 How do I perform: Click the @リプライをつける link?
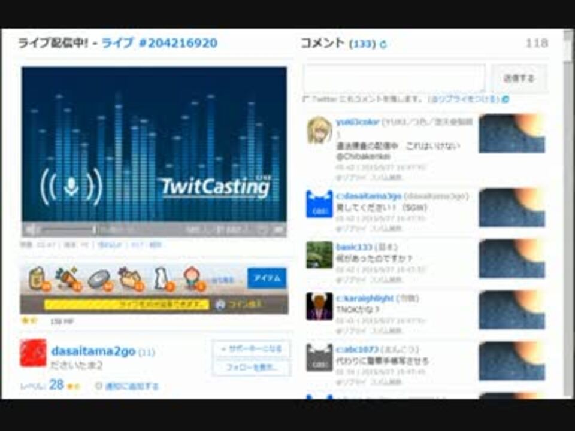[464, 99]
